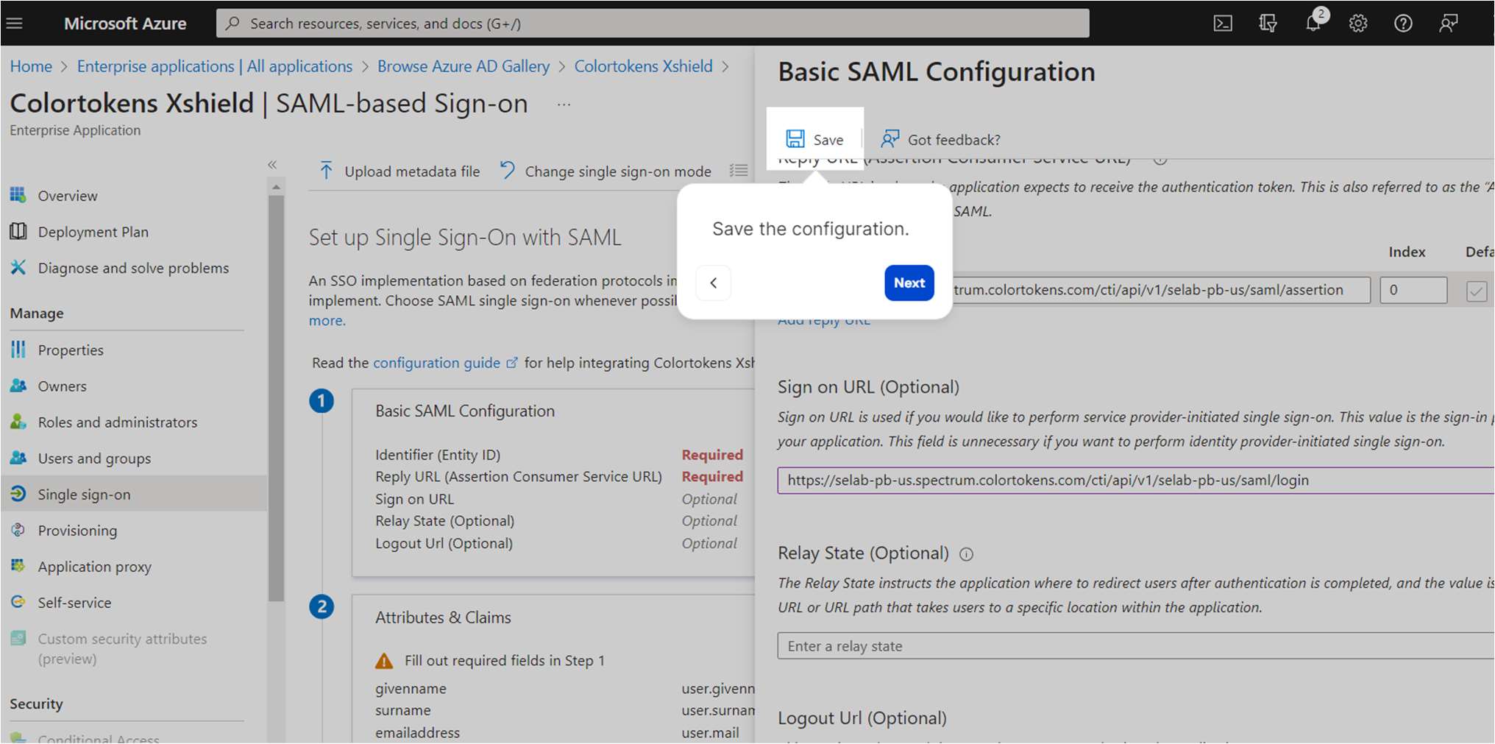Check the Default checkbox for the reply URL
The height and width of the screenshot is (744, 1495).
[x=1477, y=290]
